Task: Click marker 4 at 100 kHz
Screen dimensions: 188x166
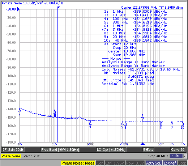Action: pyautogui.click(x=90, y=123)
